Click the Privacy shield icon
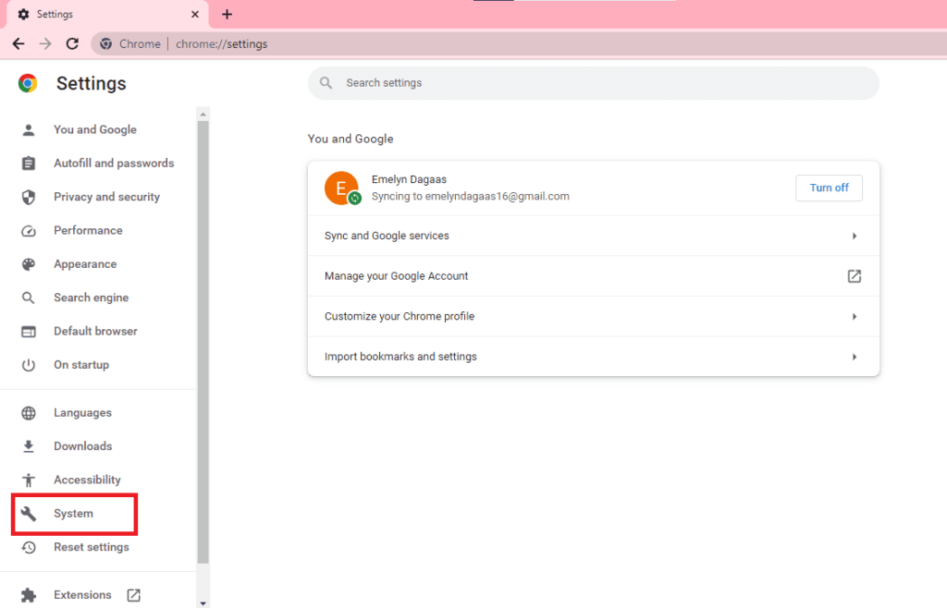 pyautogui.click(x=29, y=197)
